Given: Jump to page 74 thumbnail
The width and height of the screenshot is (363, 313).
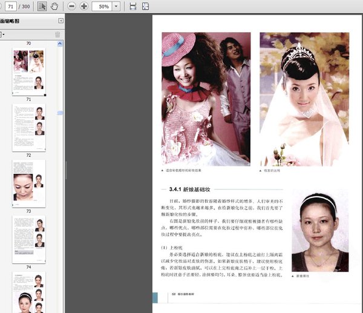Looking at the screenshot, I should pyautogui.click(x=28, y=237).
